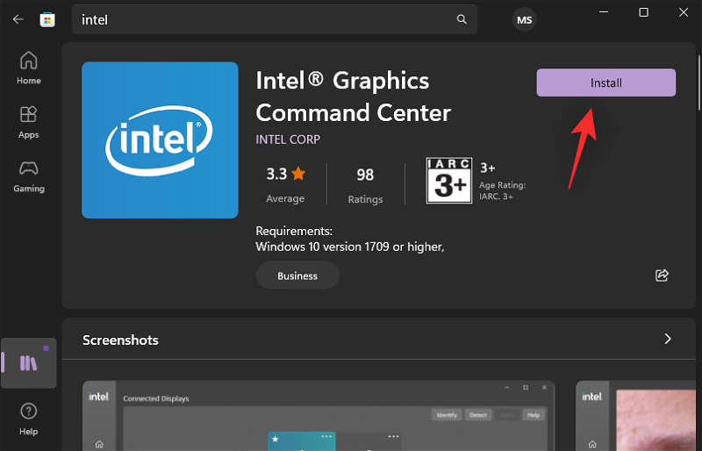
Task: Click the Microsoft Store logo icon
Action: click(x=47, y=19)
